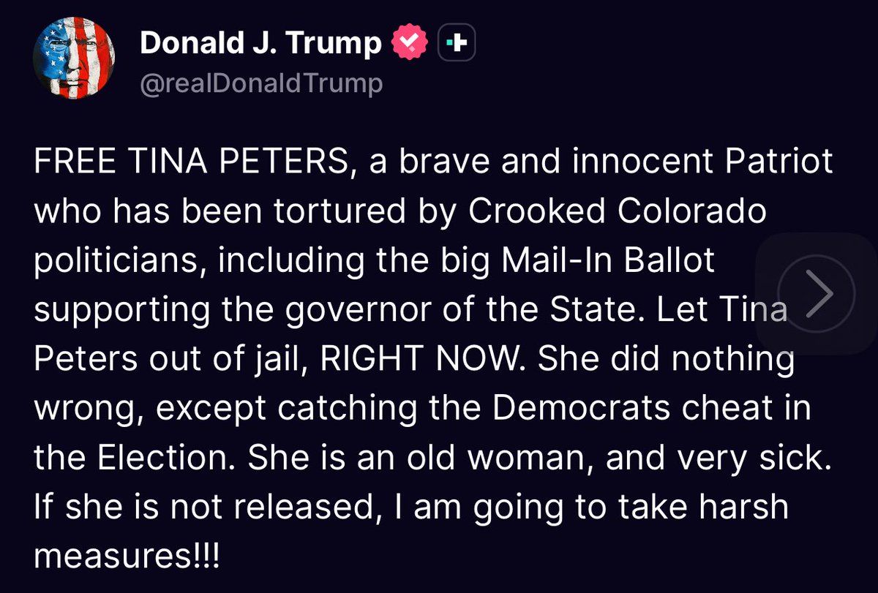Click "governor of the State" in the post
The width and height of the screenshot is (878, 593).
pyautogui.click(x=454, y=311)
